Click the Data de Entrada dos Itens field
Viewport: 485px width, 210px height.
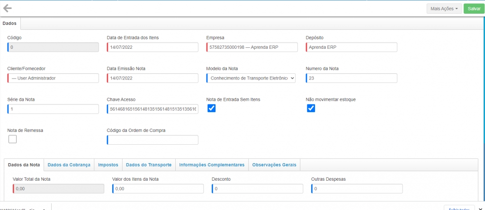[x=153, y=47]
